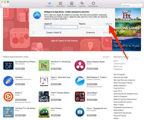Go to the Покупки tab

(x=82, y=4)
